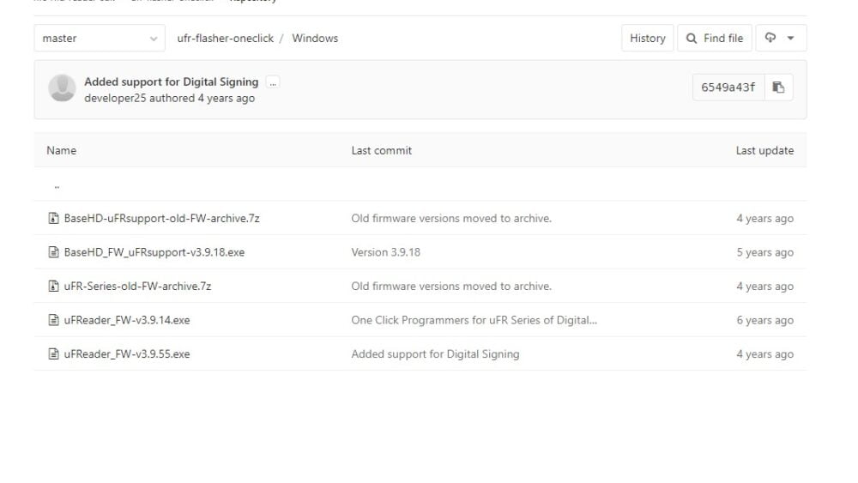The image size is (858, 483).
Task: Copy commit SHA 6549a43f to clipboard
Action: [x=778, y=87]
